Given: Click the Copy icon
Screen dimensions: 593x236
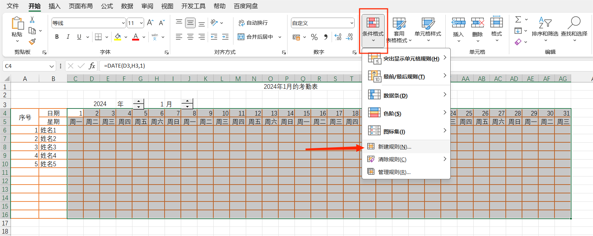Looking at the screenshot, I should 32,31.
